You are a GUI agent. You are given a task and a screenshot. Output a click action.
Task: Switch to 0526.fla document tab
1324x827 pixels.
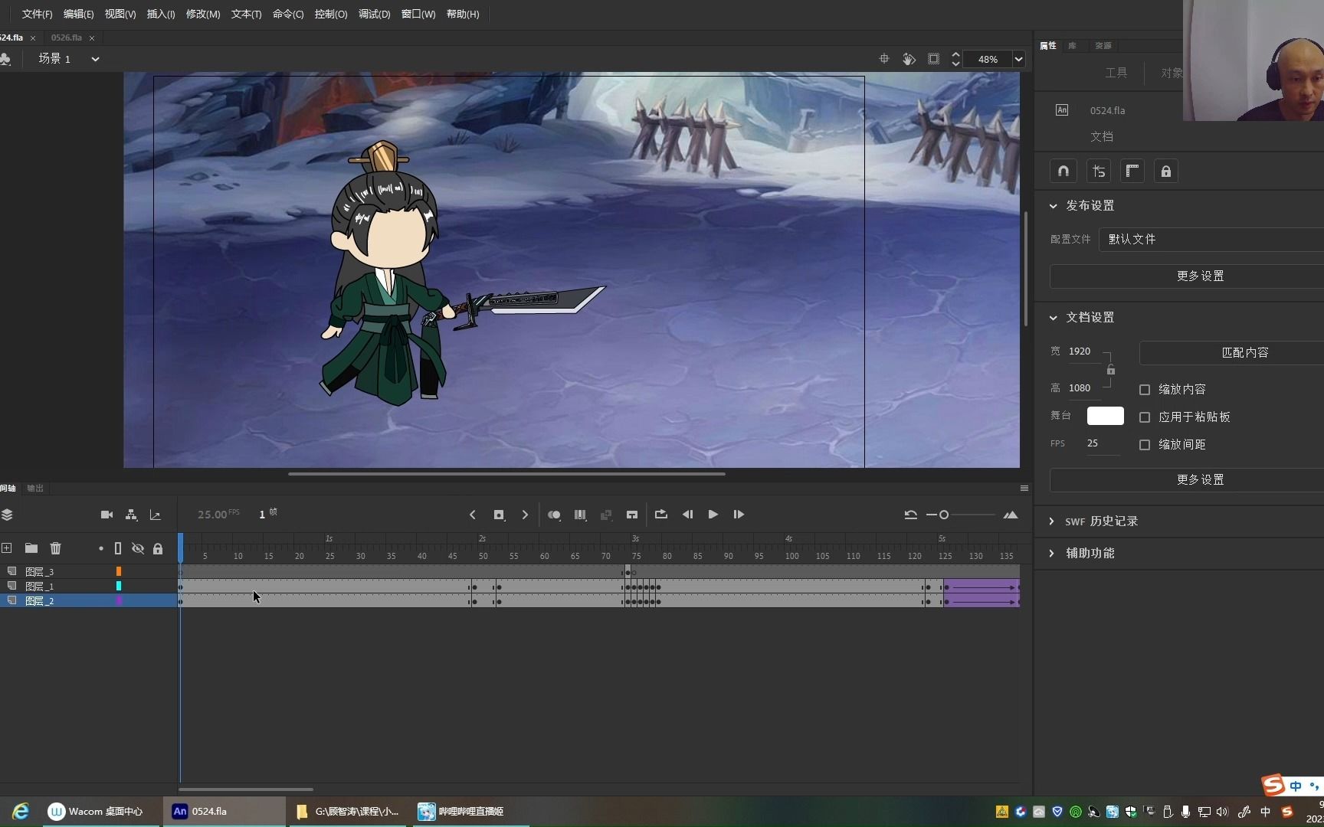[x=67, y=38]
